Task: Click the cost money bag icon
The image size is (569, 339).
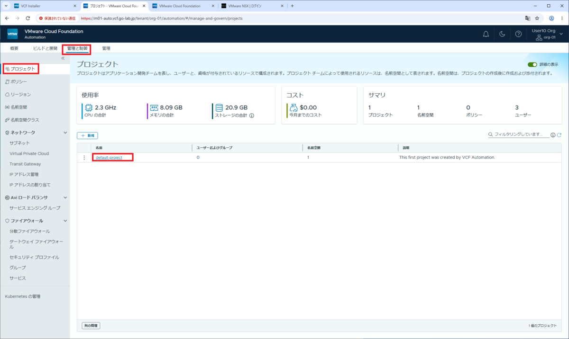Action: [x=294, y=108]
